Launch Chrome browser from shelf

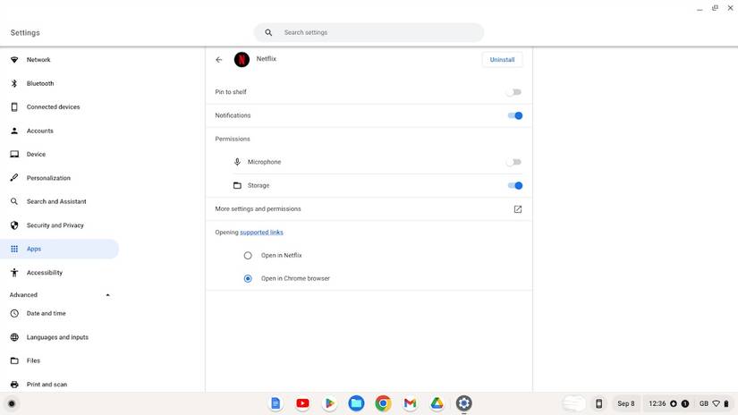(383, 403)
